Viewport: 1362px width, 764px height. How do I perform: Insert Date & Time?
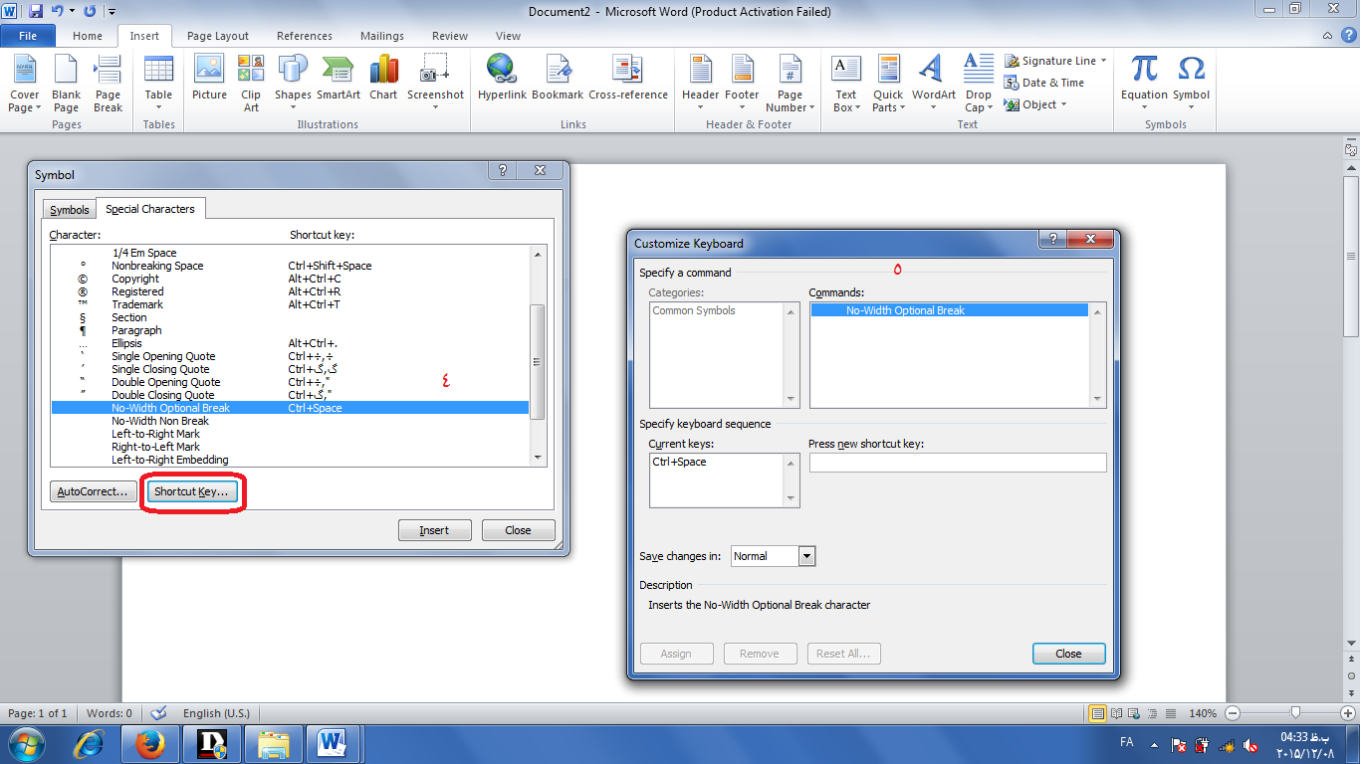[x=1044, y=83]
